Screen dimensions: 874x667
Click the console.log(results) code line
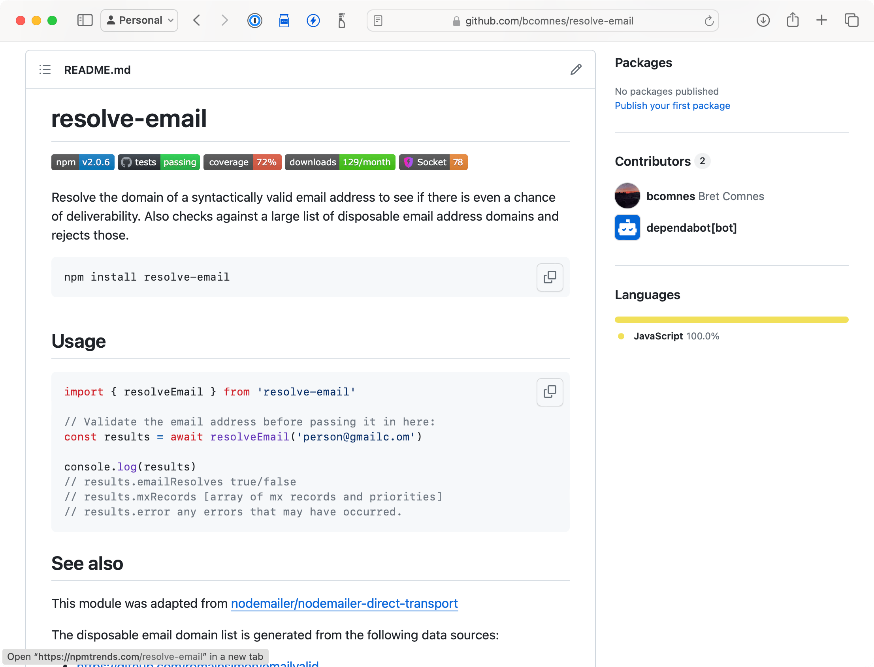[130, 467]
